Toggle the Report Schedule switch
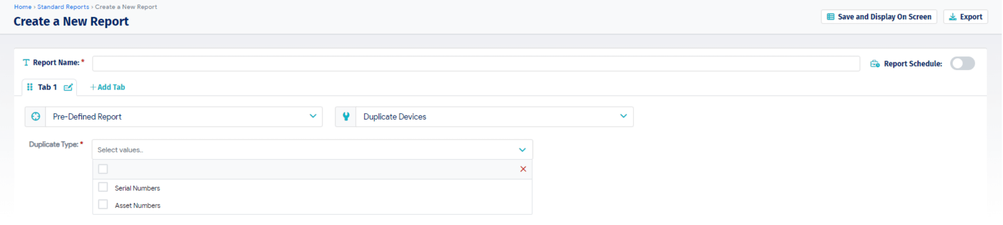This screenshot has width=1003, height=225. pyautogui.click(x=962, y=63)
